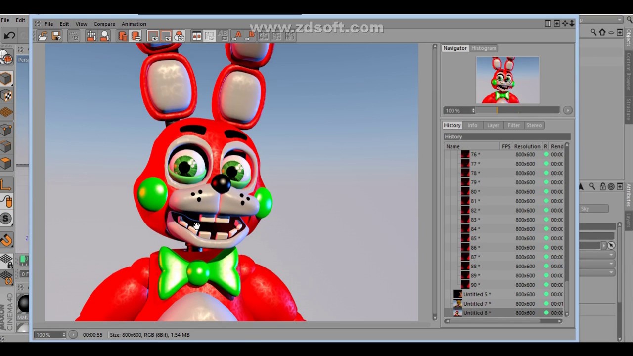The height and width of the screenshot is (356, 633).
Task: Click the Undo arrow in Cinema 4D window
Action: [x=9, y=35]
